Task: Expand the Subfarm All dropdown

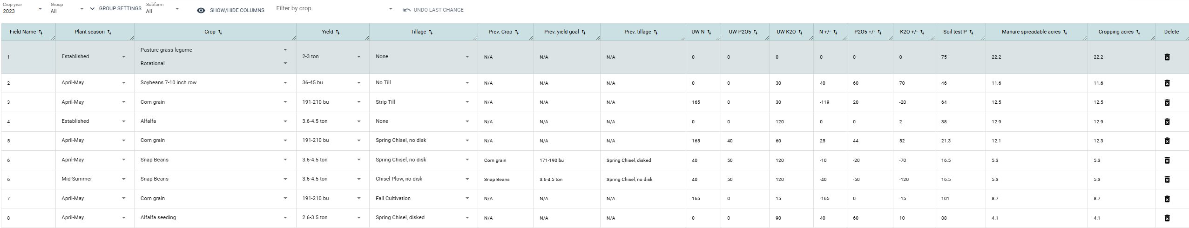Action: point(162,8)
